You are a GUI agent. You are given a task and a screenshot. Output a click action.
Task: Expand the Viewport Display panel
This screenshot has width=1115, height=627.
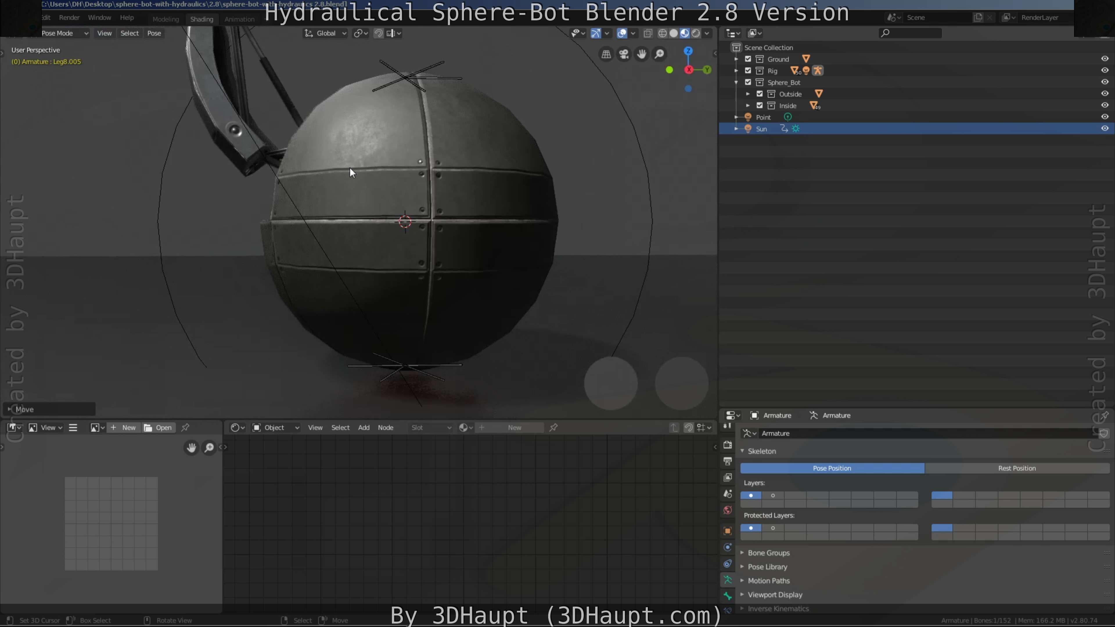point(775,595)
